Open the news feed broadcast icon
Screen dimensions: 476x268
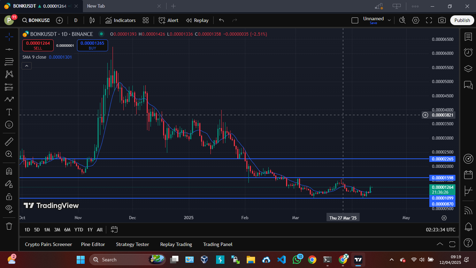pyautogui.click(x=468, y=210)
